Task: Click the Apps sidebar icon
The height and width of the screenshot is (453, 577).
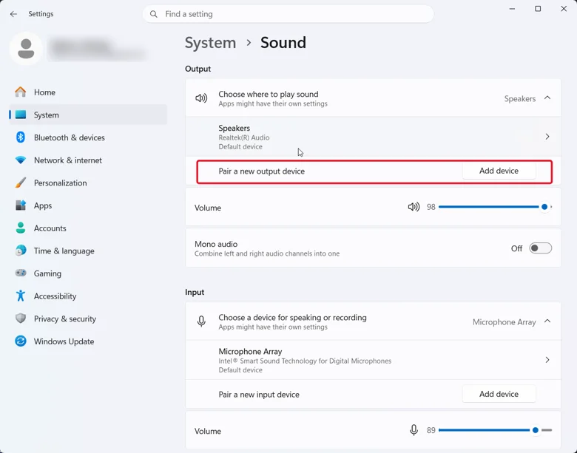Action: (21, 205)
